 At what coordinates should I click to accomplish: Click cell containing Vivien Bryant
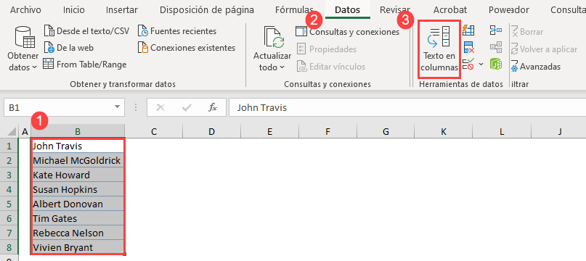coord(78,247)
